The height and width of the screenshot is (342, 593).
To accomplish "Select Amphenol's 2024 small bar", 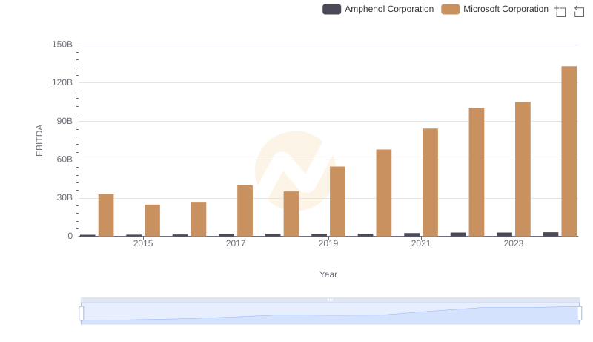I will 551,234.
